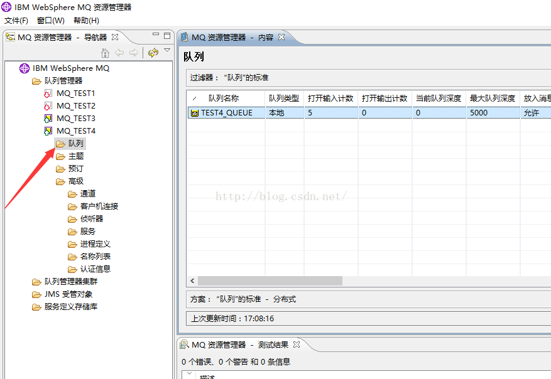
Task: Select the 名称列表 tree node
Action: tap(95, 257)
